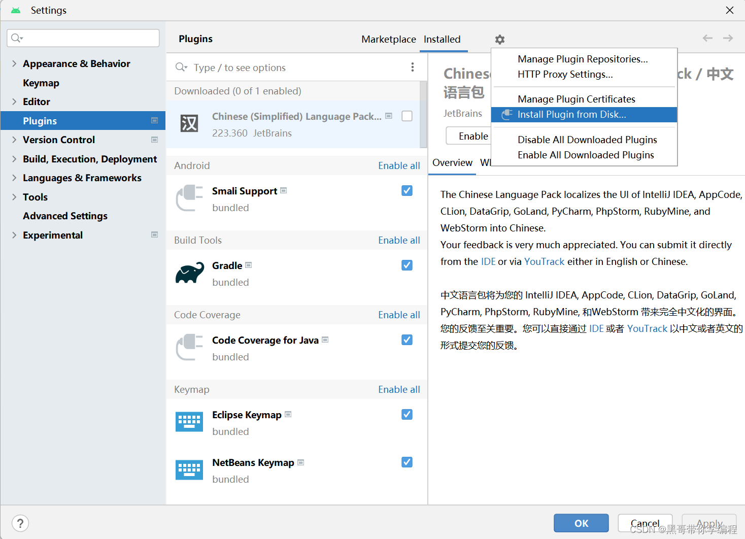The image size is (745, 539).
Task: Open HTTP Proxy Settings
Action: pos(584,74)
